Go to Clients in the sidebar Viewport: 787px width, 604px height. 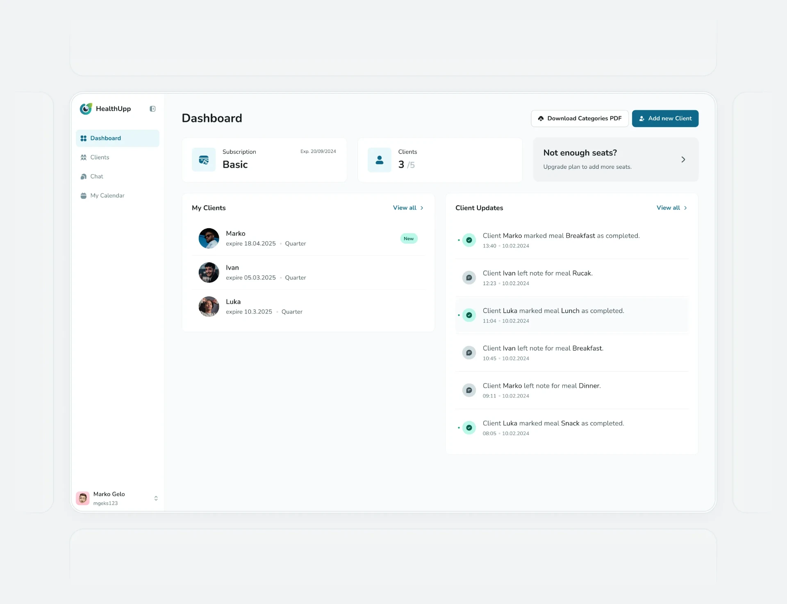click(118, 157)
